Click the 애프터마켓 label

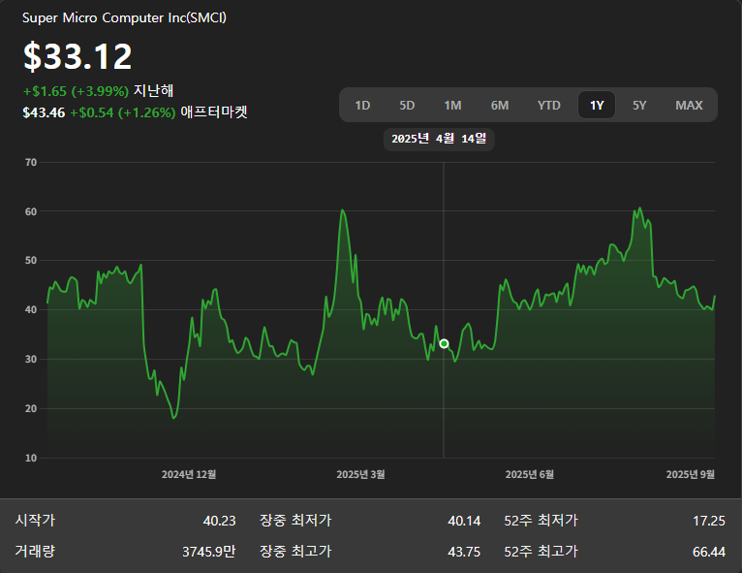tap(214, 112)
